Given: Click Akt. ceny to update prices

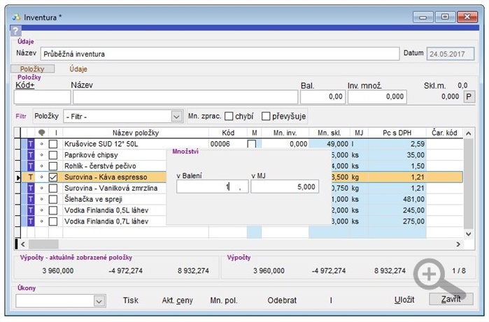Looking at the screenshot, I should click(x=178, y=300).
